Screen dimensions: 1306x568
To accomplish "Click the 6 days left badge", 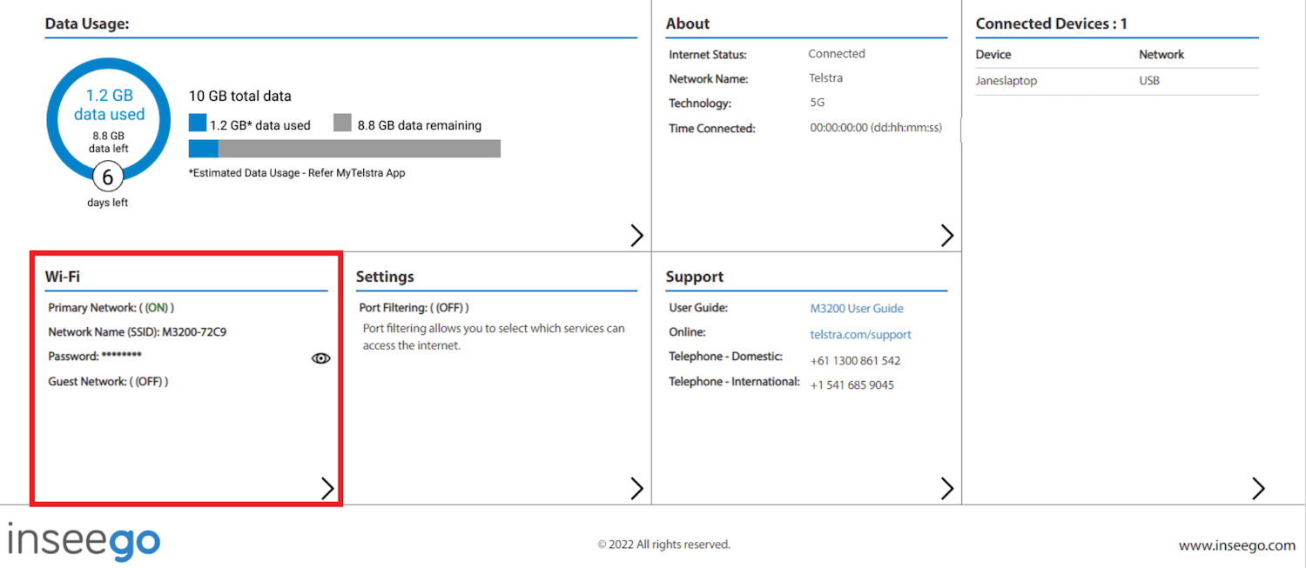I will tap(108, 178).
